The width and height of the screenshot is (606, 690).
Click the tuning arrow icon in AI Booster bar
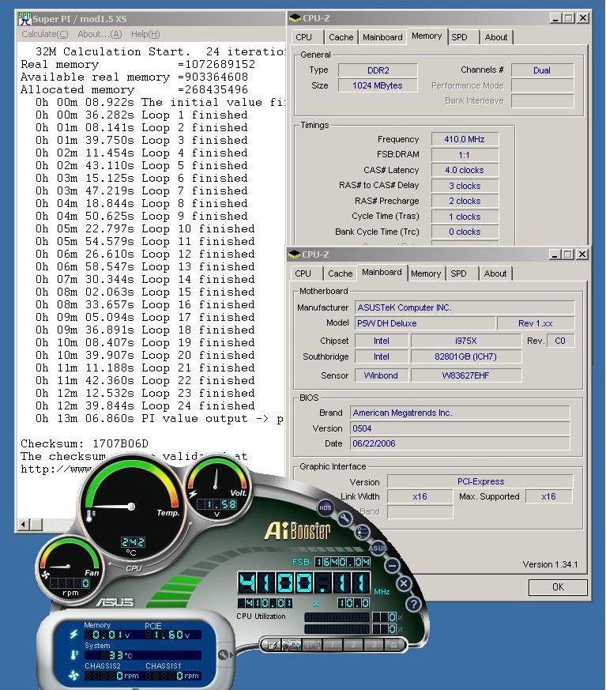(x=292, y=646)
